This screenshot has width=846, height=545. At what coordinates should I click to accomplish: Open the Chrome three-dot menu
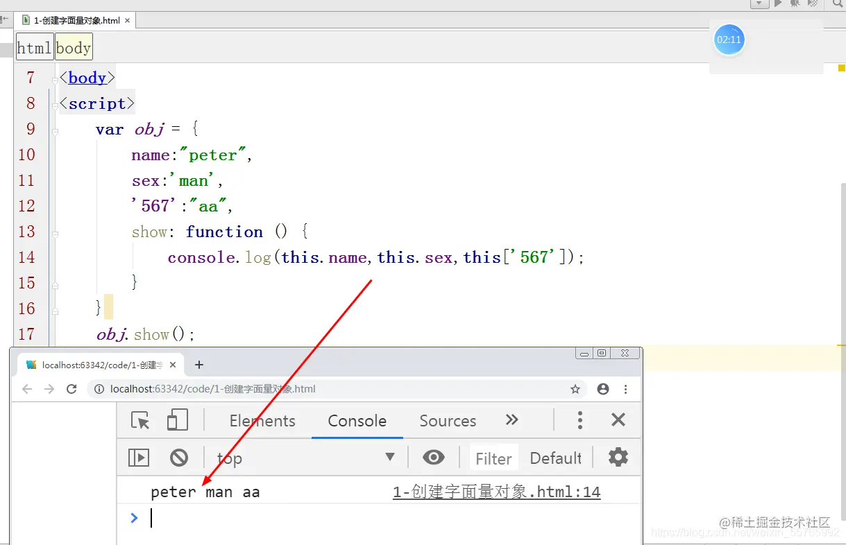click(x=626, y=389)
